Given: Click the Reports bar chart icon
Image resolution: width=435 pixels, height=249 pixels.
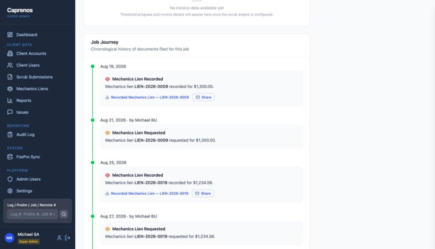Looking at the screenshot, I should 10,101.
